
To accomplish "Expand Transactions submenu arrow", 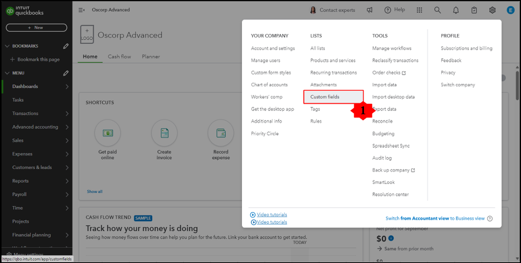I will pyautogui.click(x=67, y=113).
